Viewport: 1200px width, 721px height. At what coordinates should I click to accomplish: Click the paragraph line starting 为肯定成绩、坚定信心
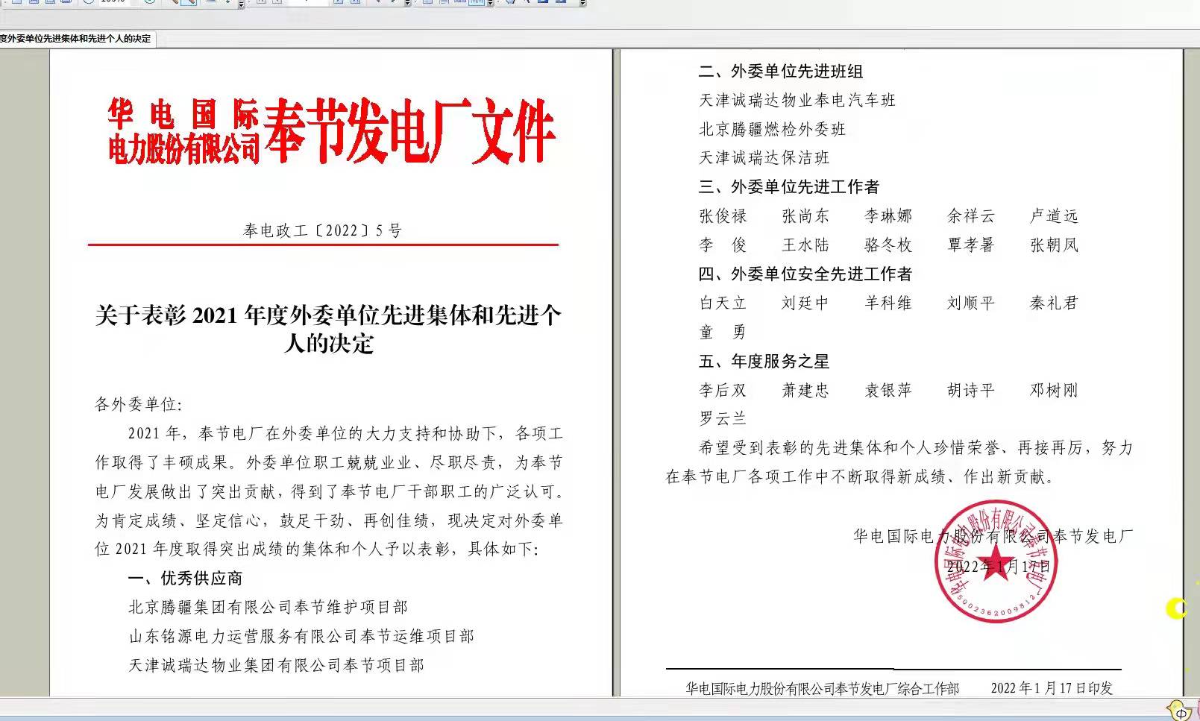(x=329, y=520)
